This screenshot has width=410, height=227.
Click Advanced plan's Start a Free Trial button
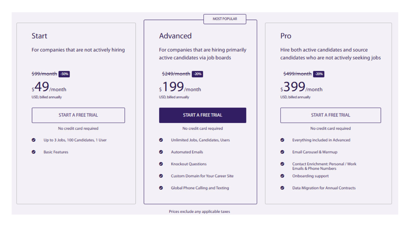point(202,115)
